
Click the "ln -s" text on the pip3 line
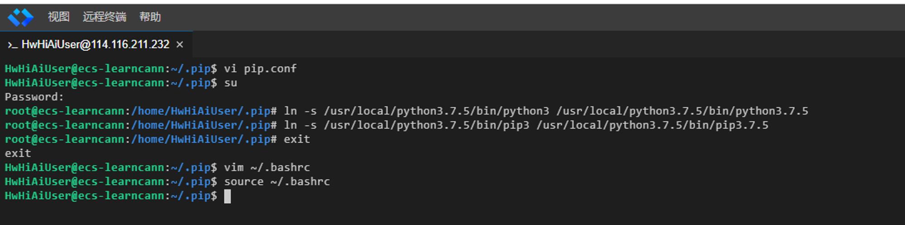pyautogui.click(x=300, y=125)
